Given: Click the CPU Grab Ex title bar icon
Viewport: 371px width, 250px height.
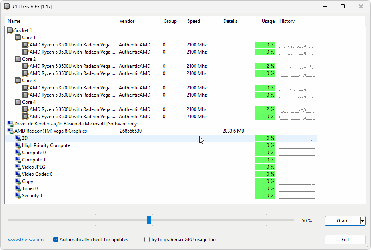Looking at the screenshot, I should (x=7, y=6).
